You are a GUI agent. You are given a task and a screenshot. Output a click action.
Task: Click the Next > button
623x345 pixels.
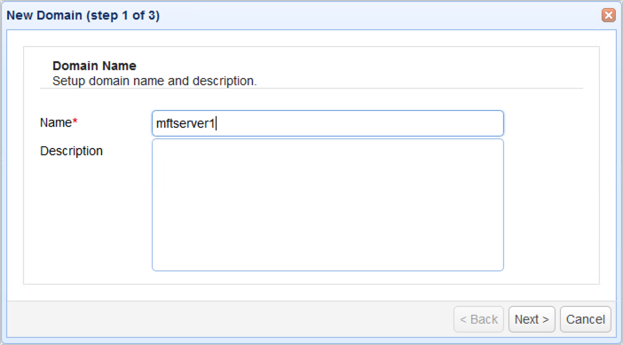pos(532,319)
